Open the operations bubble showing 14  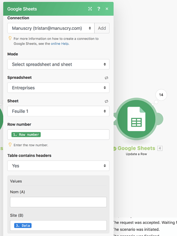point(161,95)
